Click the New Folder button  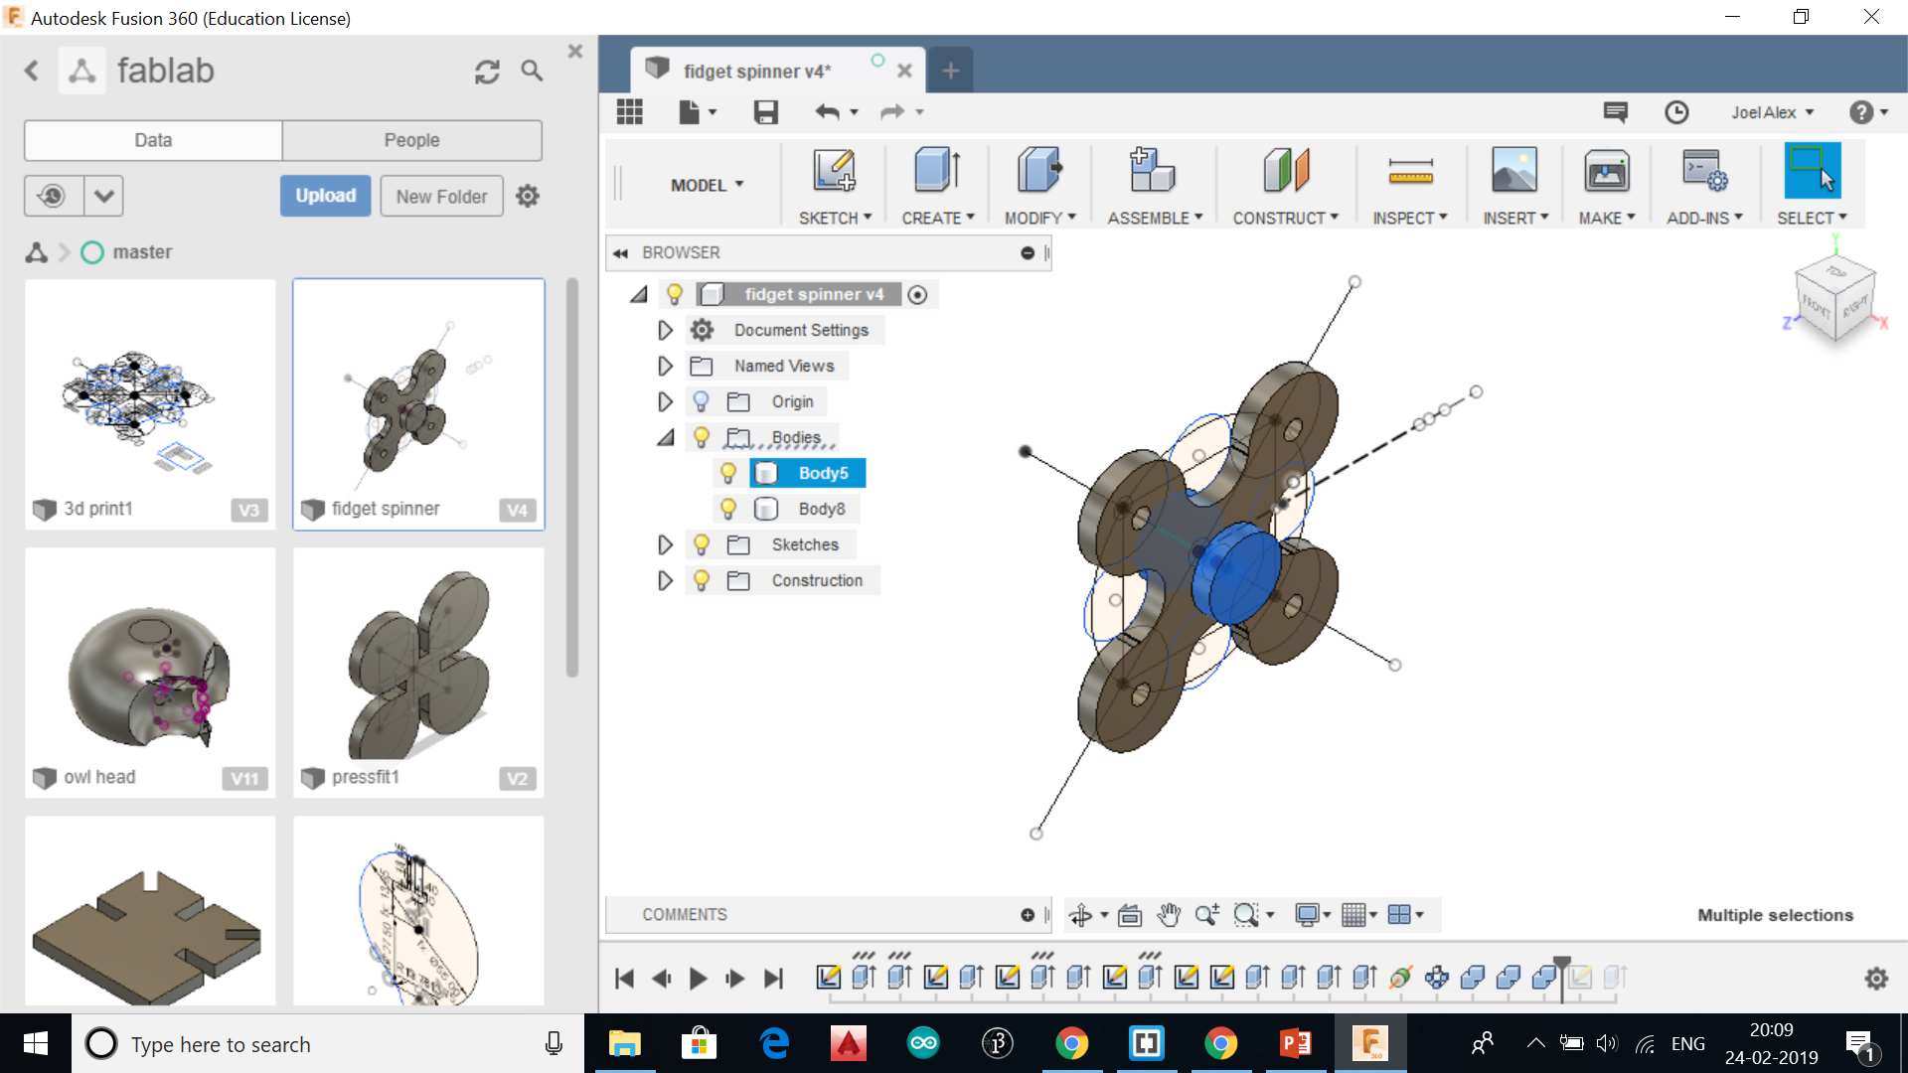point(441,196)
